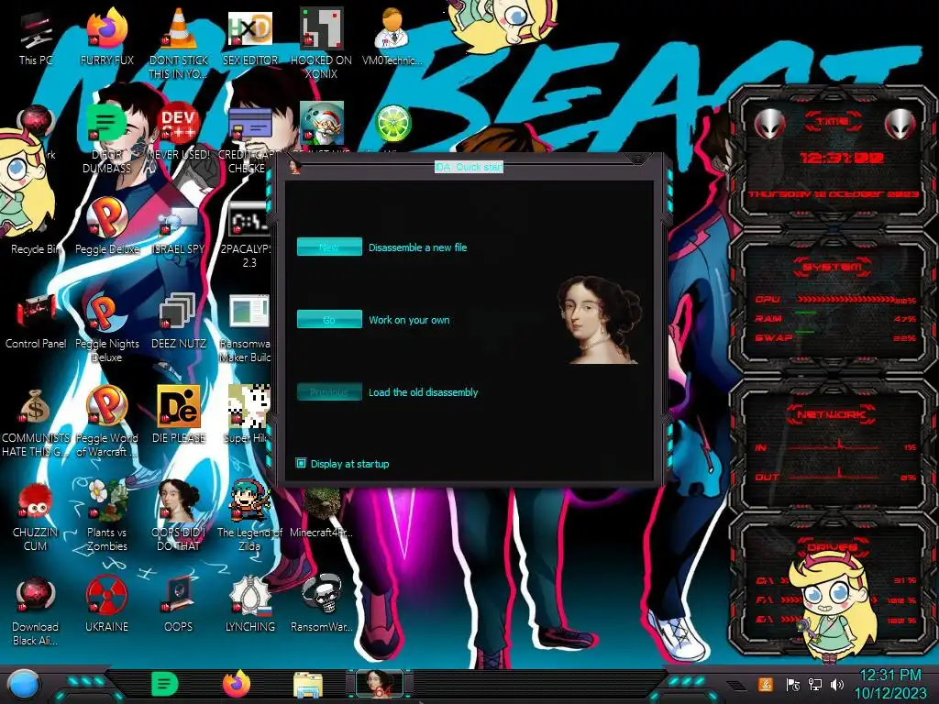The image size is (939, 704).
Task: Click the taskbar clock showing 12:31 PM
Action: click(889, 676)
